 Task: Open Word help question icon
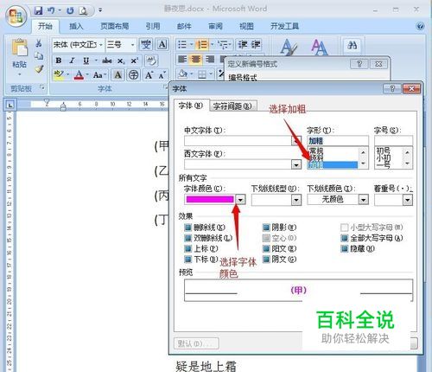click(420, 26)
